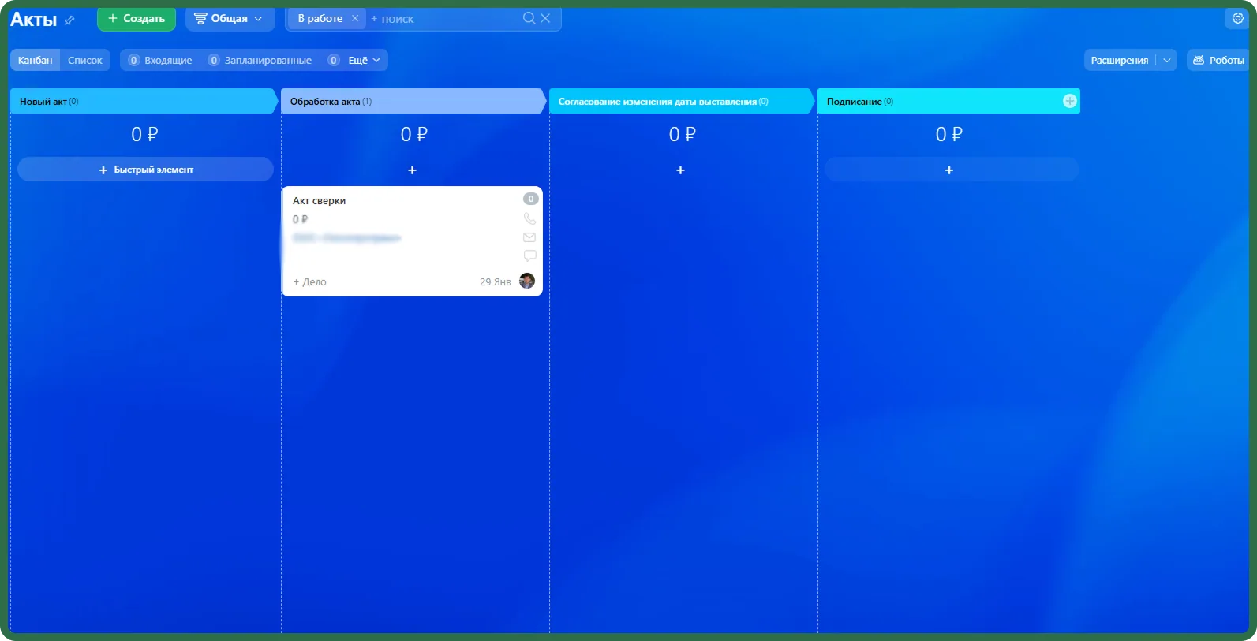Click the 29 Янв date on card
1257x641 pixels.
pos(496,281)
